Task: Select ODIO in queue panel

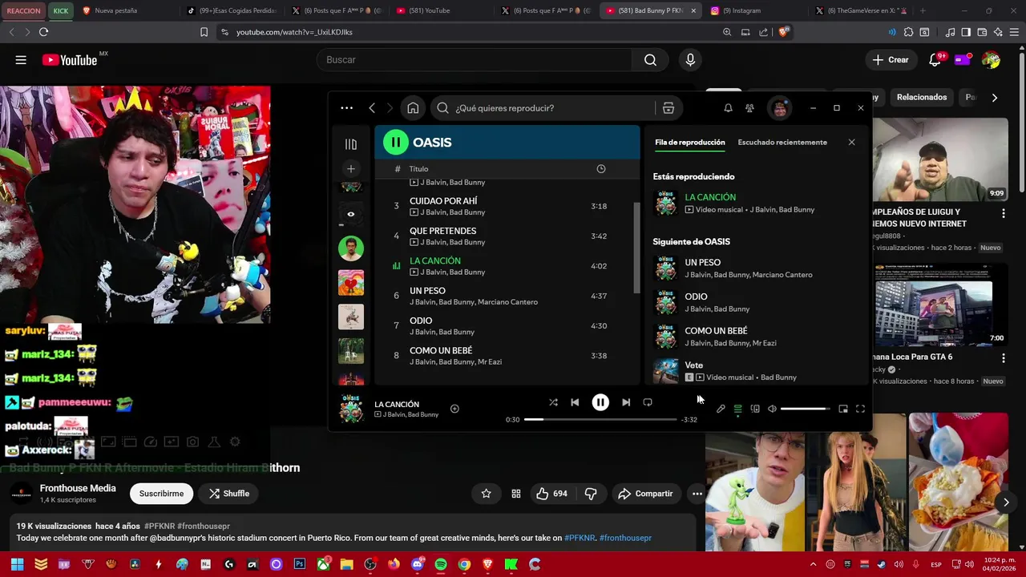Action: pyautogui.click(x=757, y=302)
